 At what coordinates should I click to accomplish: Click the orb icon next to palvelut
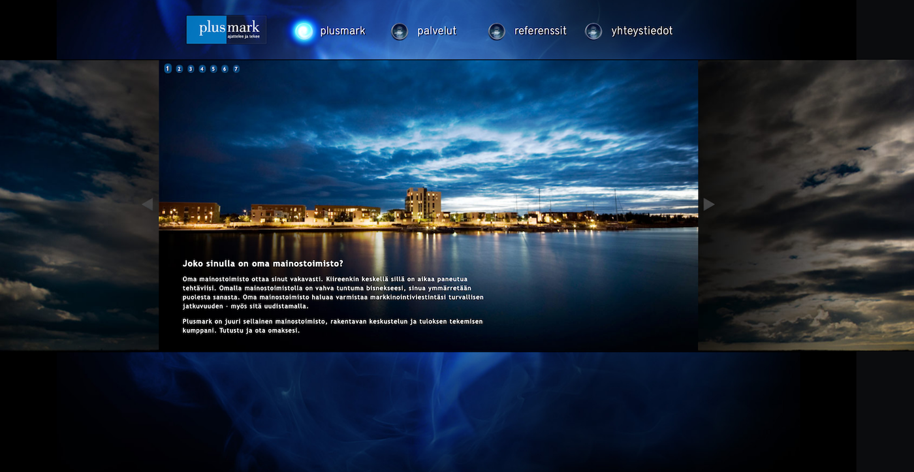tap(400, 31)
